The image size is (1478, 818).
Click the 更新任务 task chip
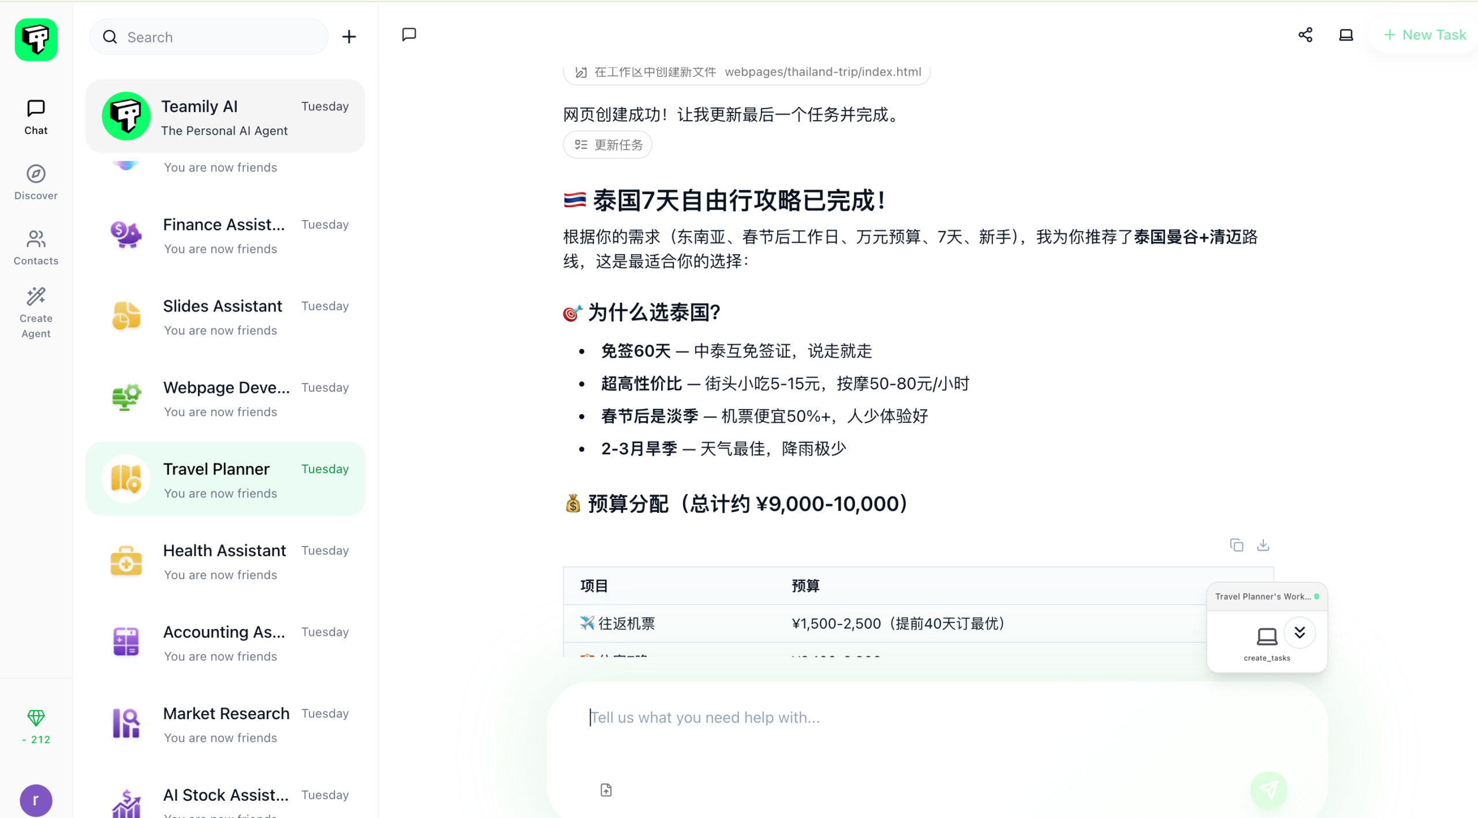pyautogui.click(x=607, y=144)
